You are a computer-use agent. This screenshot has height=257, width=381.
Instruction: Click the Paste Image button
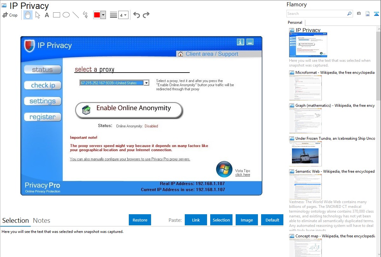(246, 220)
